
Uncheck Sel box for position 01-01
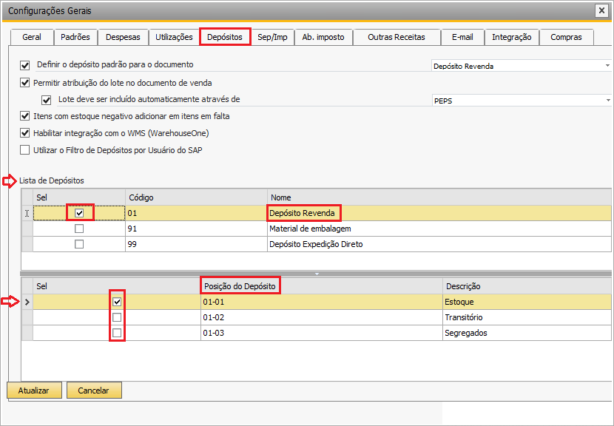(117, 302)
